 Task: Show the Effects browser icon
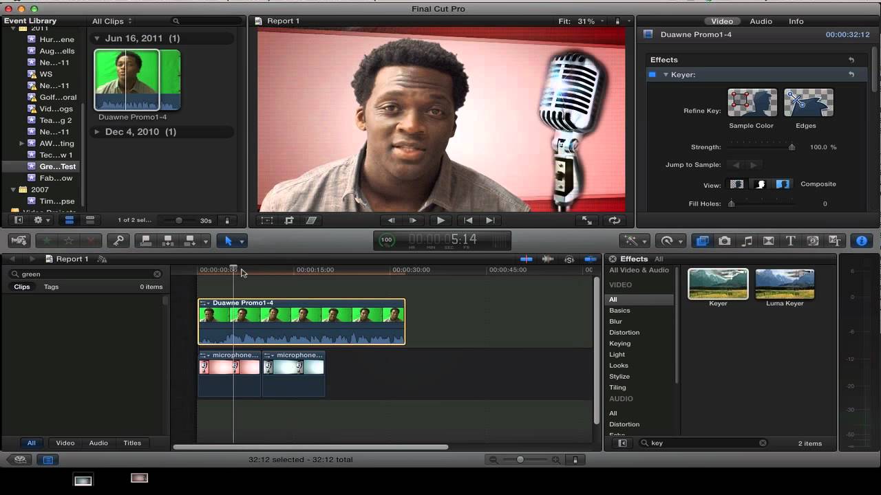[x=702, y=241]
